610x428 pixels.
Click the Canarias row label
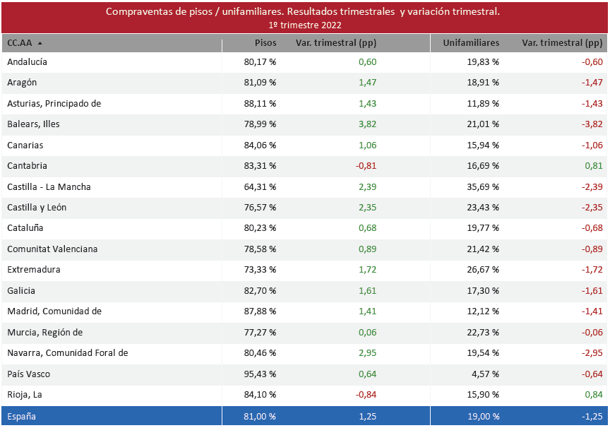pyautogui.click(x=25, y=145)
